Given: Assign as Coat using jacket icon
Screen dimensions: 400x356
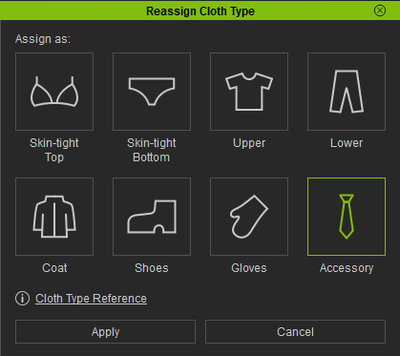Looking at the screenshot, I should (x=54, y=217).
